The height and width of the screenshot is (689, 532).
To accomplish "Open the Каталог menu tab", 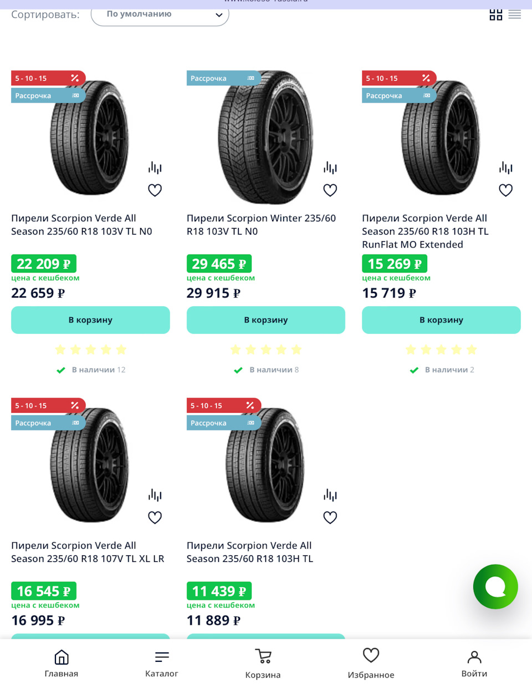I will [x=161, y=663].
